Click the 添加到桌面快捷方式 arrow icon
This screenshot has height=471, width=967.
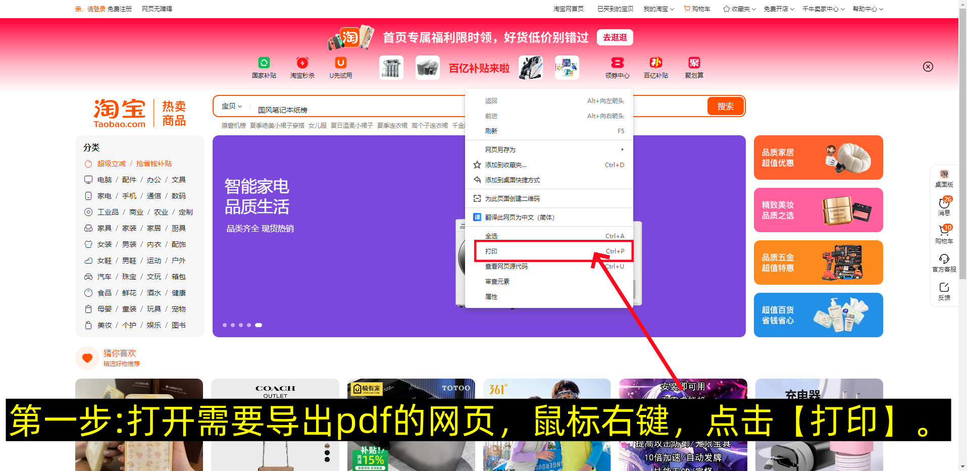477,180
